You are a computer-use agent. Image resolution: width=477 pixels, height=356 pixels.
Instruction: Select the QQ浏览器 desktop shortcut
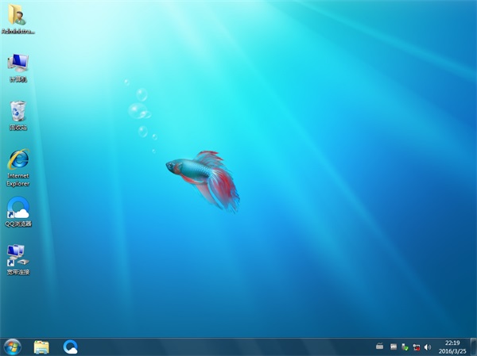point(17,209)
